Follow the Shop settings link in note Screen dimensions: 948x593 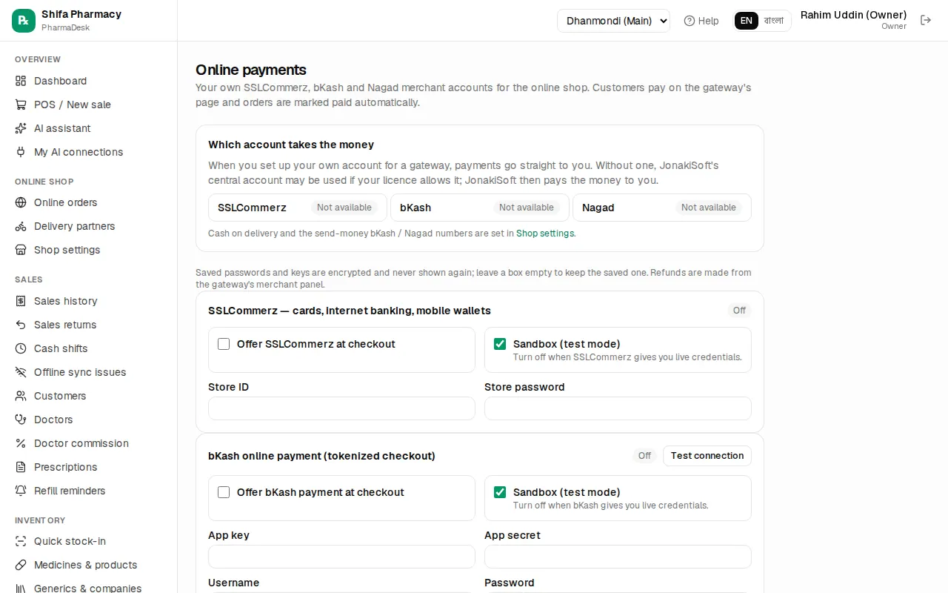[x=545, y=233]
